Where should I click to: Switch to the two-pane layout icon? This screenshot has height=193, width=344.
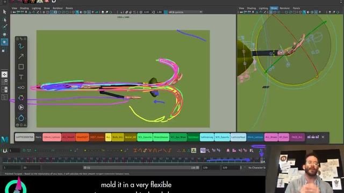(x=4, y=90)
